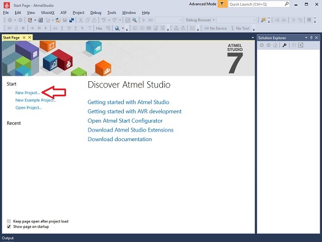This screenshot has height=242, width=322.
Task: Open the Edit menu
Action: (x=18, y=12)
